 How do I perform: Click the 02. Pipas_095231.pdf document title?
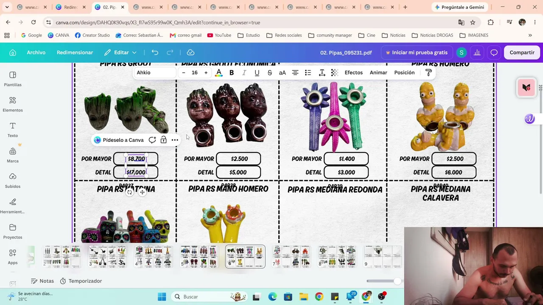click(346, 53)
